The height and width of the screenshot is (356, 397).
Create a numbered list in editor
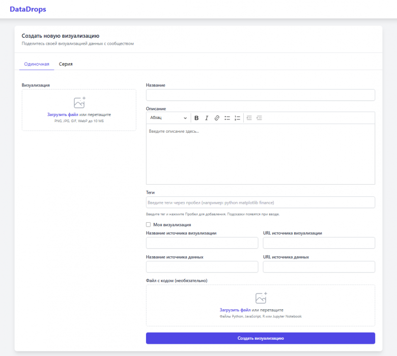(x=237, y=118)
